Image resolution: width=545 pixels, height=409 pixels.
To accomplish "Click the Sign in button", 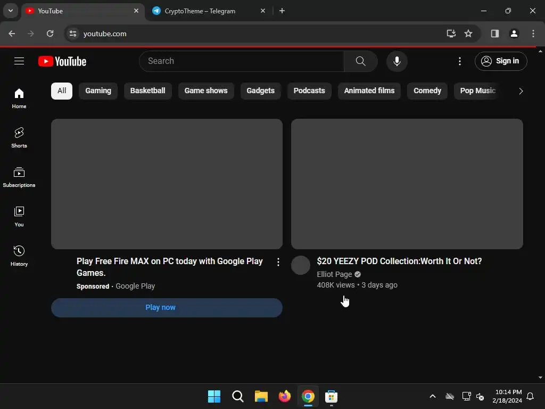I will (501, 61).
